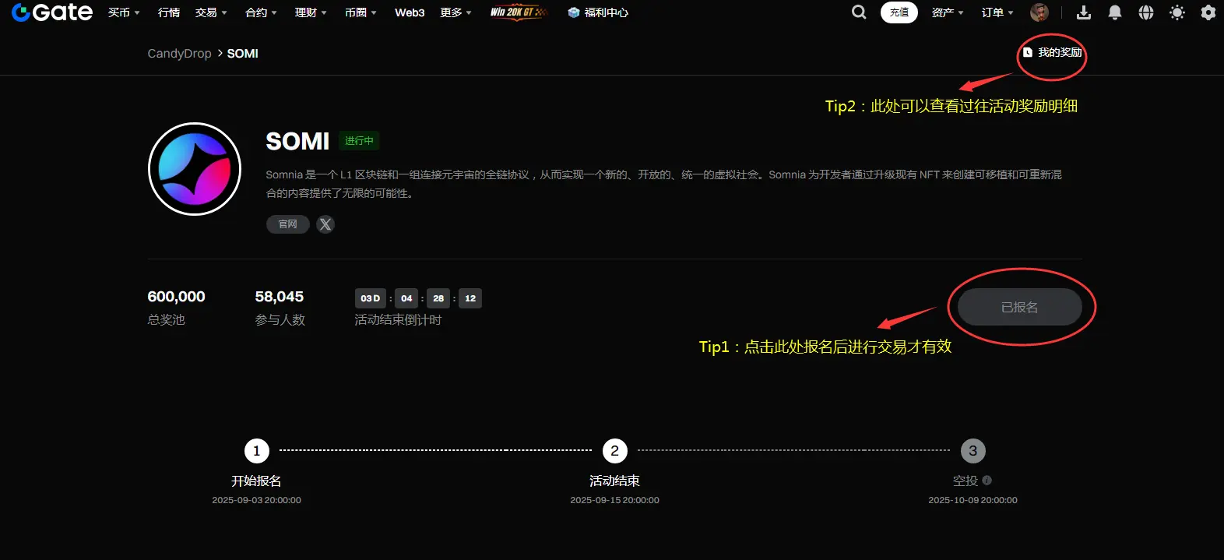Image resolution: width=1224 pixels, height=560 pixels.
Task: Click the date 2025-10-09 20:00:00
Action: pos(973,500)
